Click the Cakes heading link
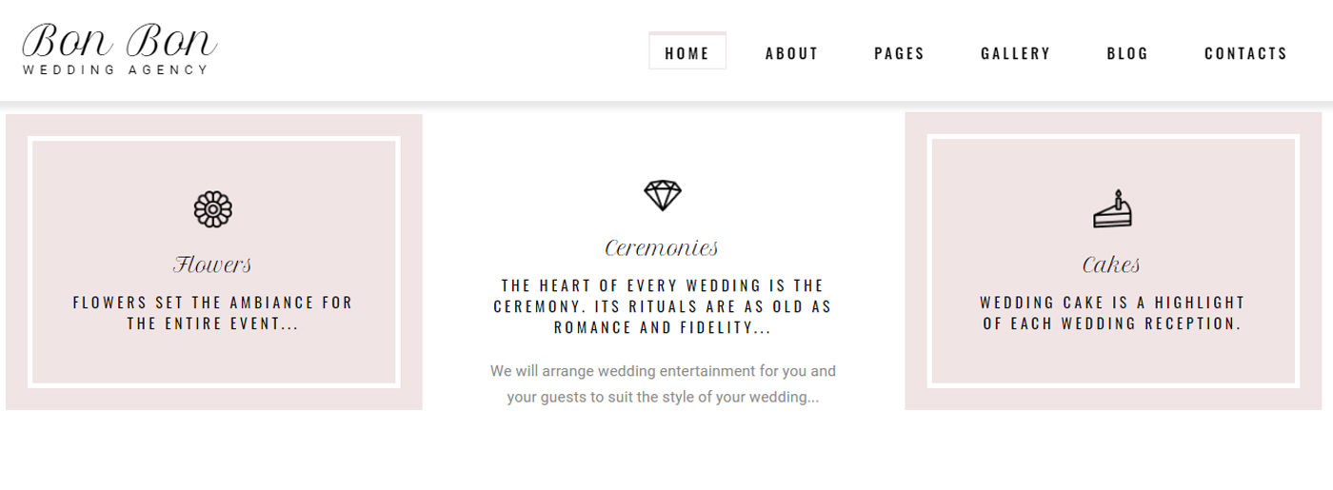Screen dimensions: 1333x490 click(1111, 265)
